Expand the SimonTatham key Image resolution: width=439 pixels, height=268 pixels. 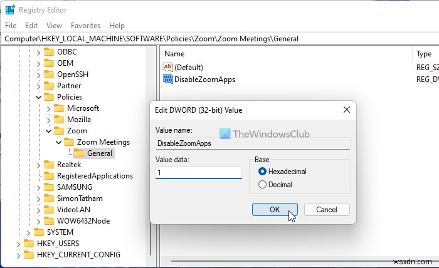pyautogui.click(x=38, y=198)
